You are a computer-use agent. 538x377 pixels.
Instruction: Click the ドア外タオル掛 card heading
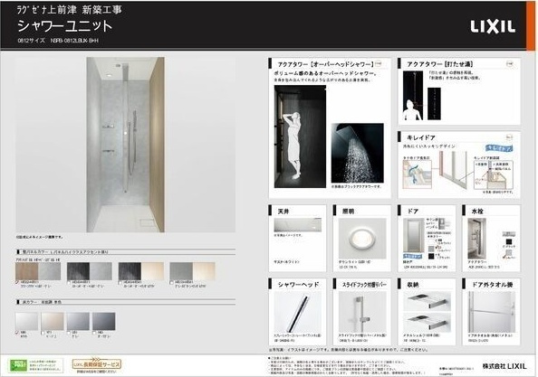coord(492,285)
